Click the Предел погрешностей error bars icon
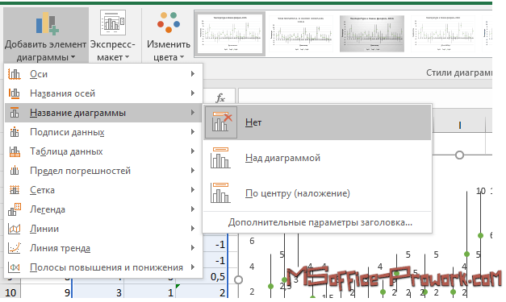 pos(15,171)
